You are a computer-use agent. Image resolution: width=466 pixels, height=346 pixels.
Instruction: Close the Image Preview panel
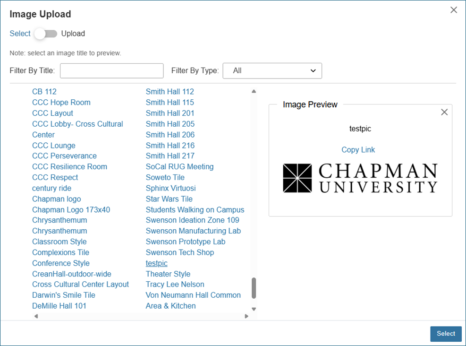coord(444,112)
